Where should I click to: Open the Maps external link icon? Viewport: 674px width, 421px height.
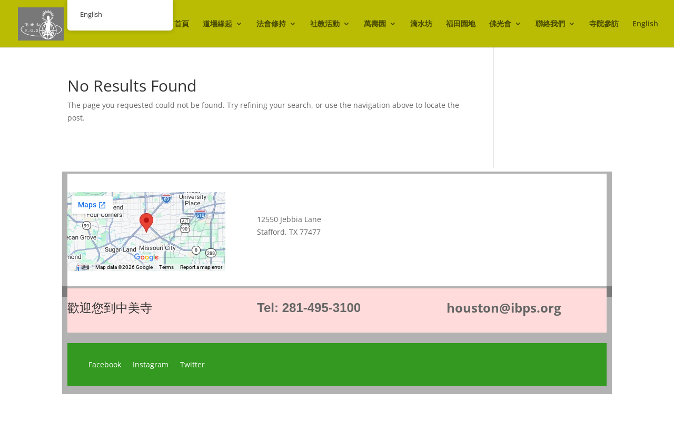102,205
